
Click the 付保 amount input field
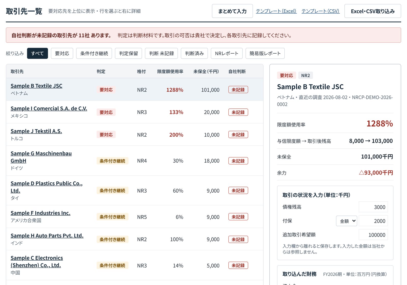coord(373,221)
